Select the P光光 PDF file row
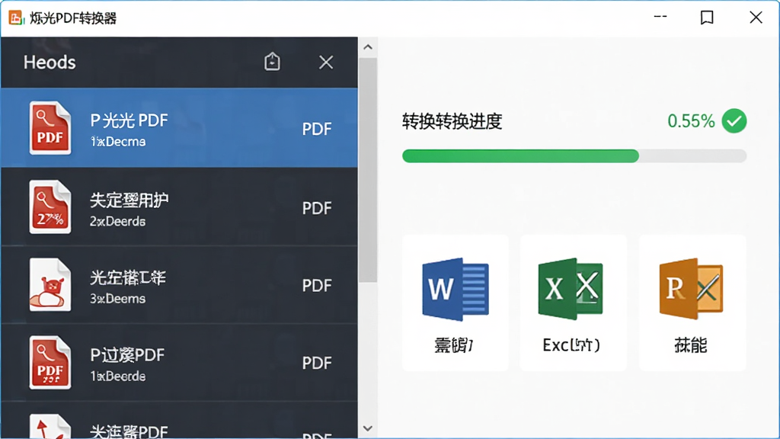The image size is (780, 439). 179,128
